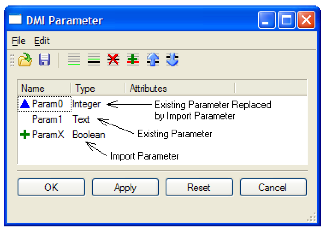Click the Reset button
This screenshot has height=236, width=324.
(199, 188)
